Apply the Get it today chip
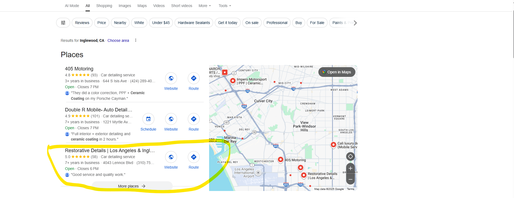514x198 pixels. tap(228, 23)
